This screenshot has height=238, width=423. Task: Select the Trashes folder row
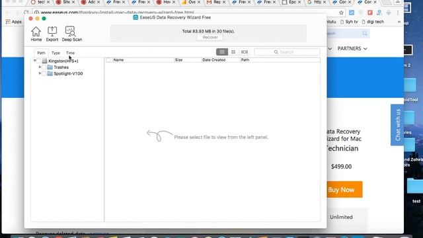[x=61, y=67]
